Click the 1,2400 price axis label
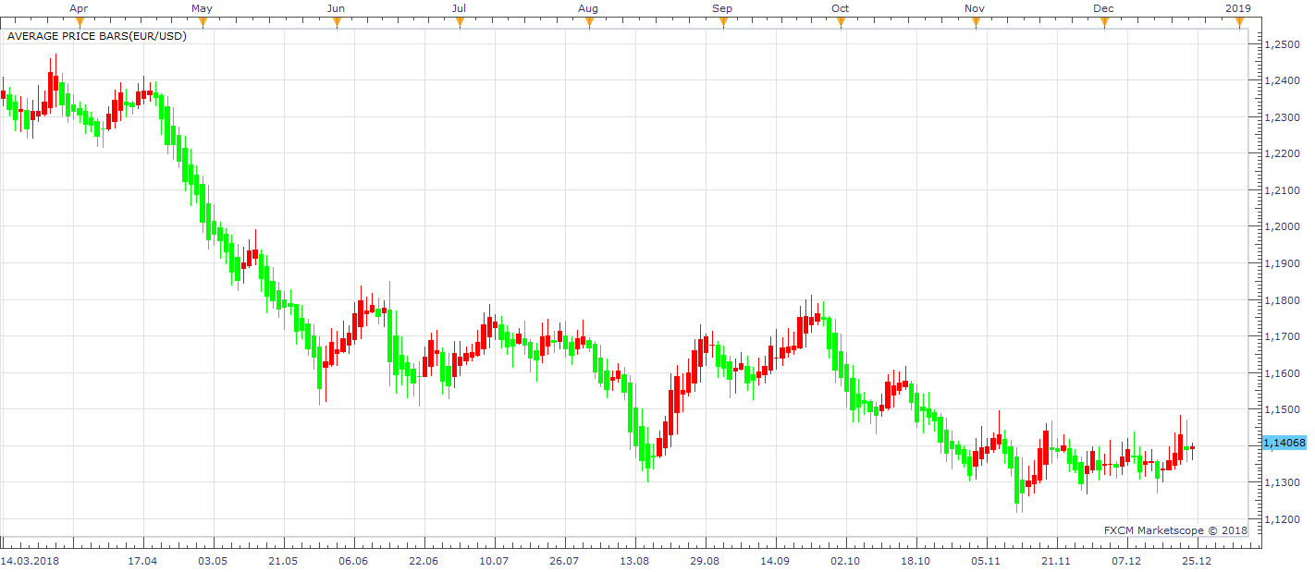 point(1282,81)
